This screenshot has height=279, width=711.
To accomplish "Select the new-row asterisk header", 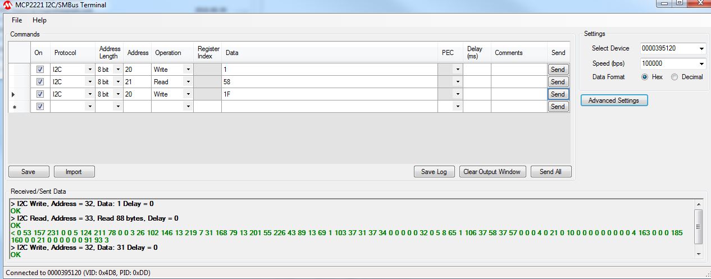I will point(19,107).
